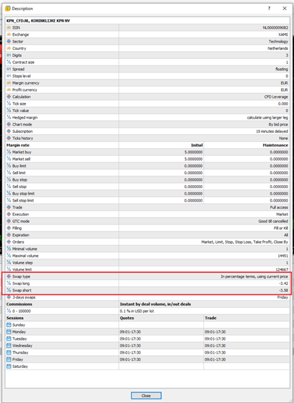
Task: Click the fraction icon next to Swap long
Action: pos(8,283)
